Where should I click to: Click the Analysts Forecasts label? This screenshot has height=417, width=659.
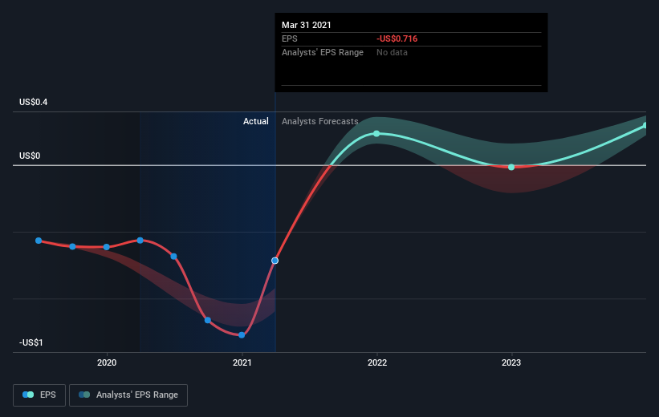319,121
